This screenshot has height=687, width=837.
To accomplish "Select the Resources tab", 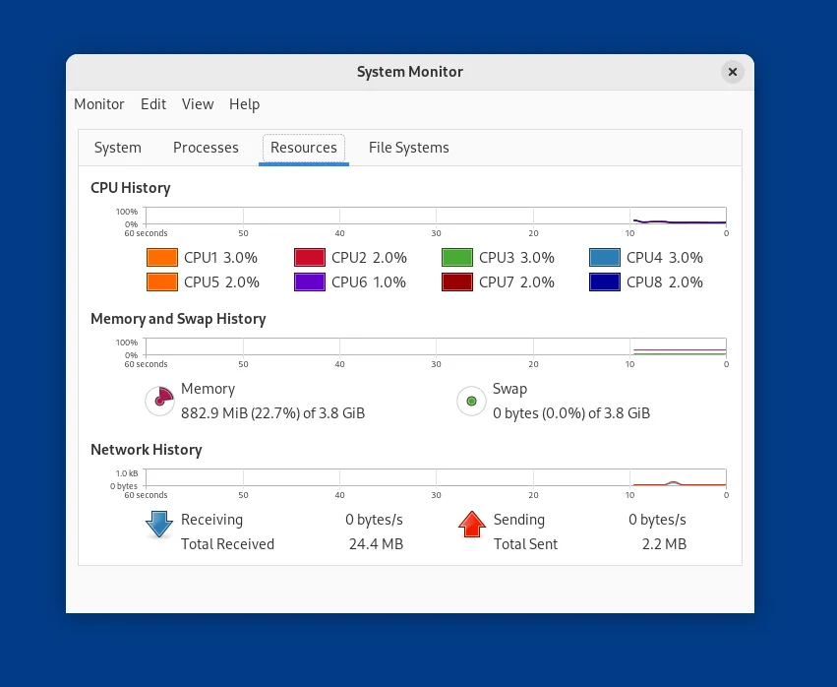I will point(303,148).
